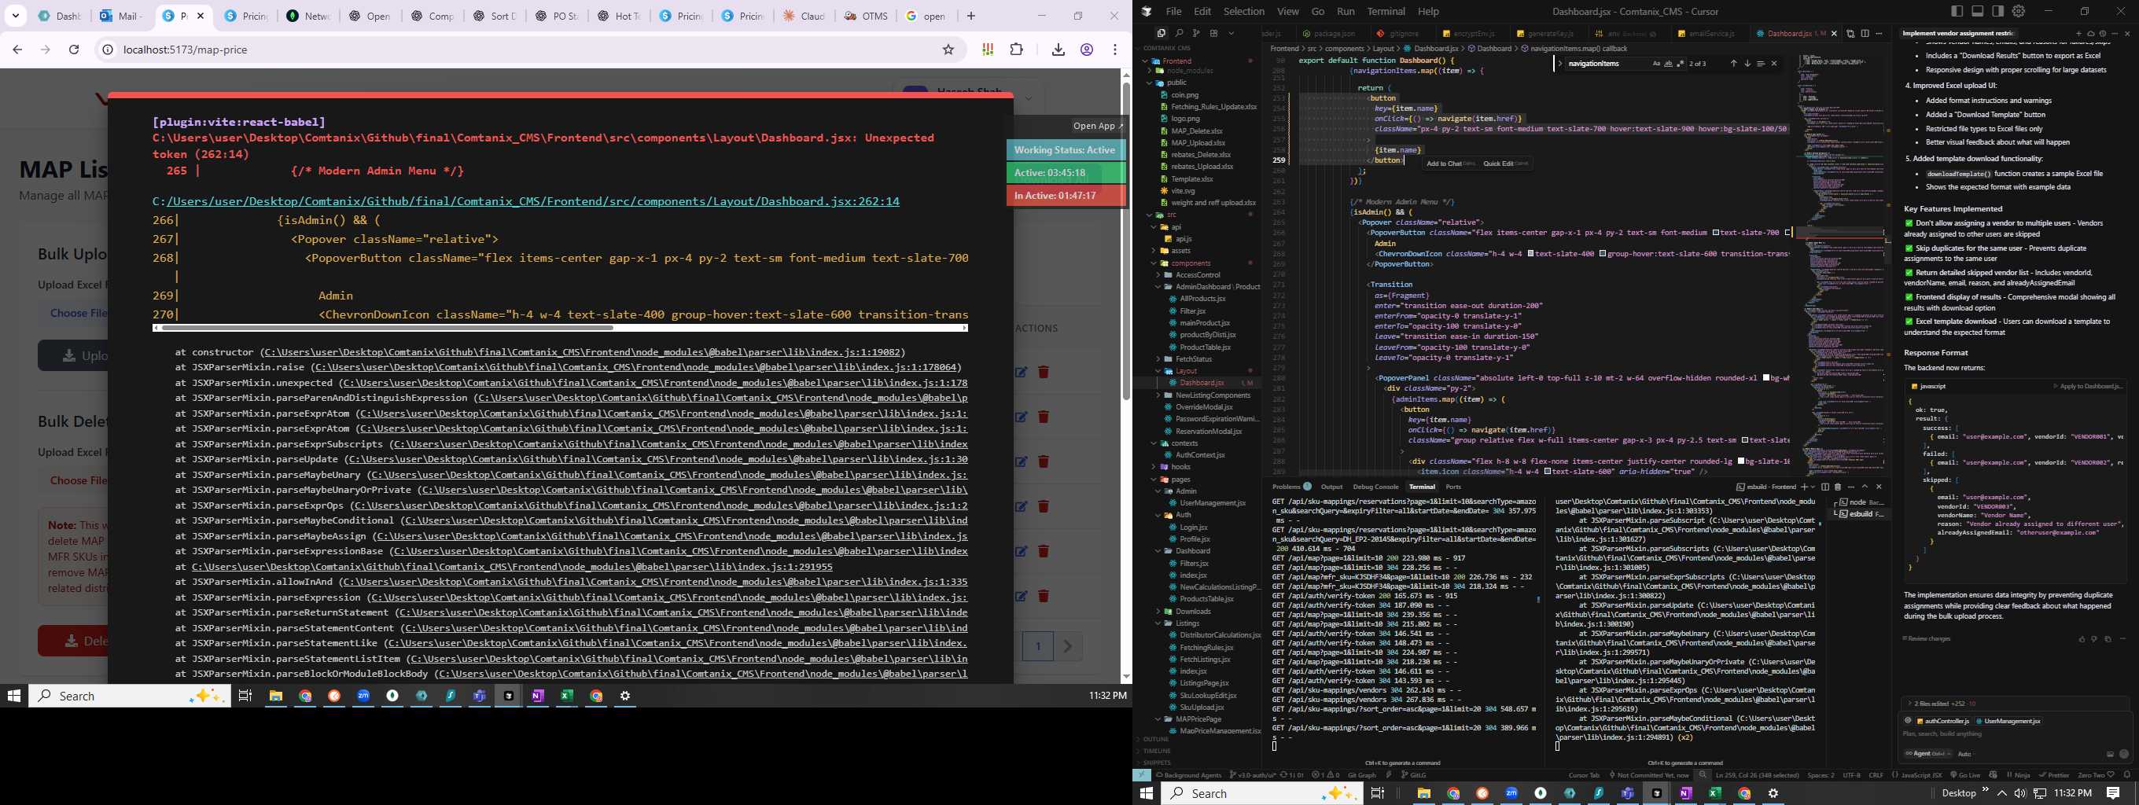Open Explorer view in Cursor sidebar
Screen dimensions: 2139x805
point(1162,33)
